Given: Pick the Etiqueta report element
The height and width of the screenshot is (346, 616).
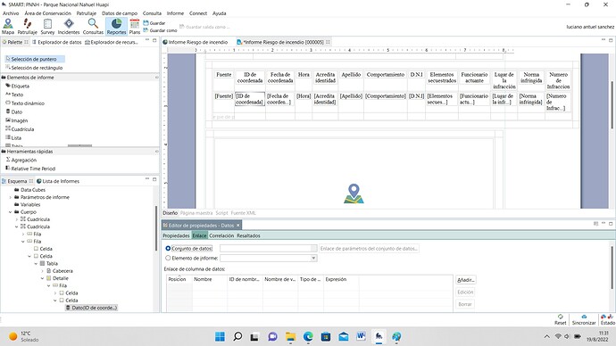Looking at the screenshot, I should tap(17, 86).
